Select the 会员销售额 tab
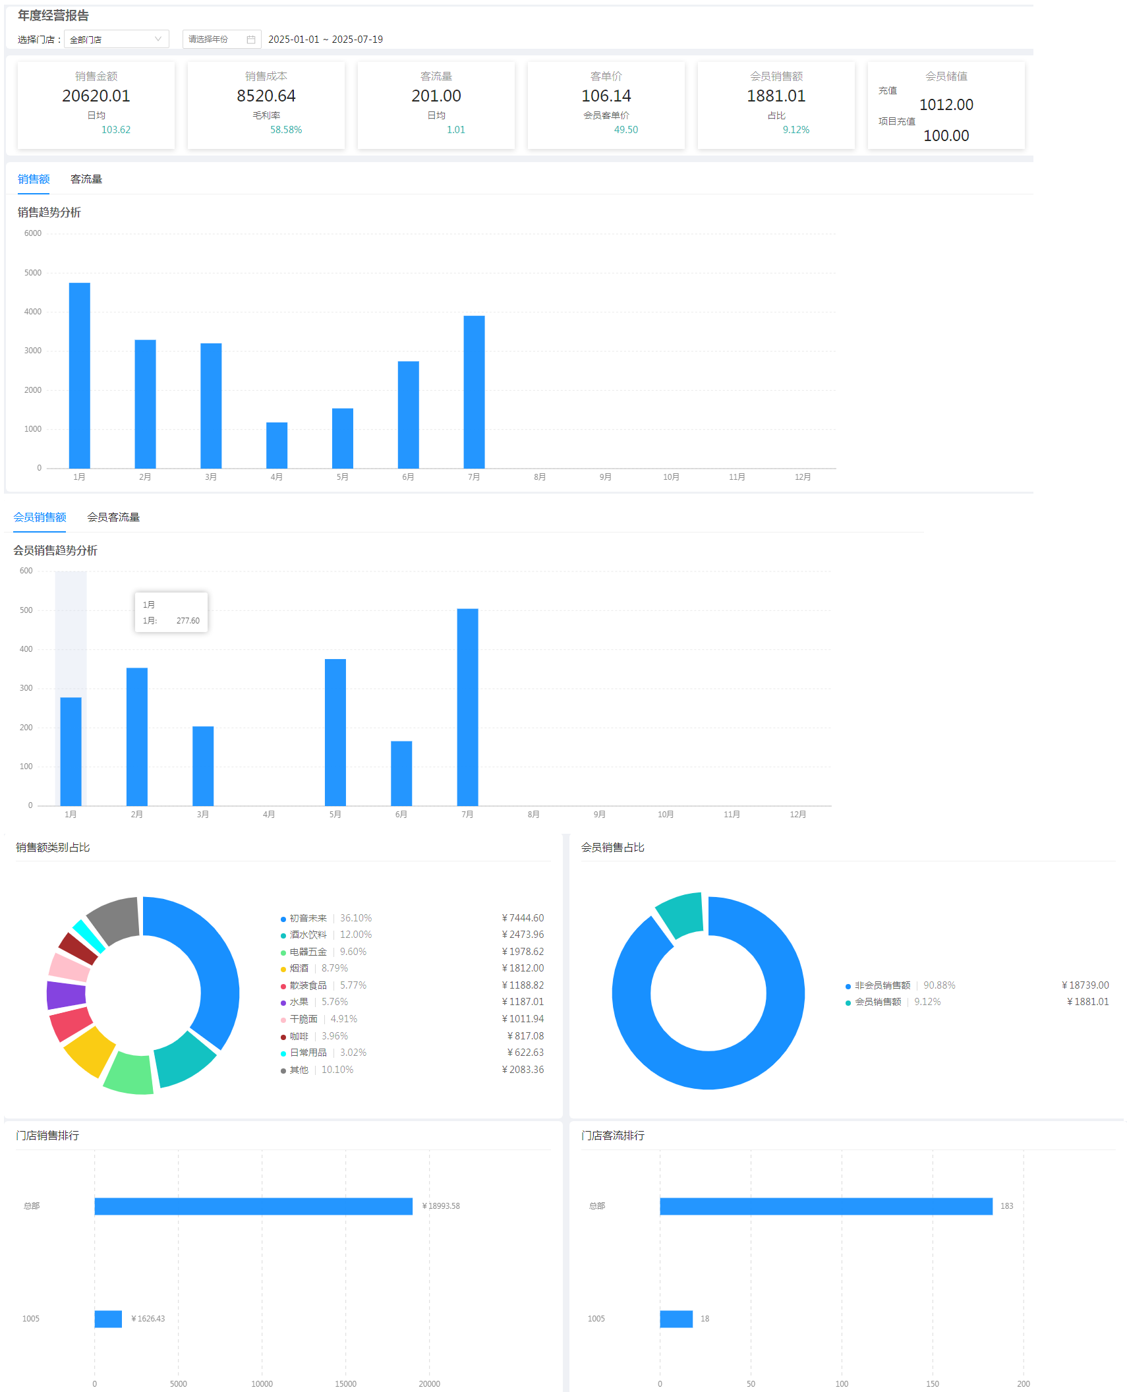1127x1392 pixels. [40, 517]
